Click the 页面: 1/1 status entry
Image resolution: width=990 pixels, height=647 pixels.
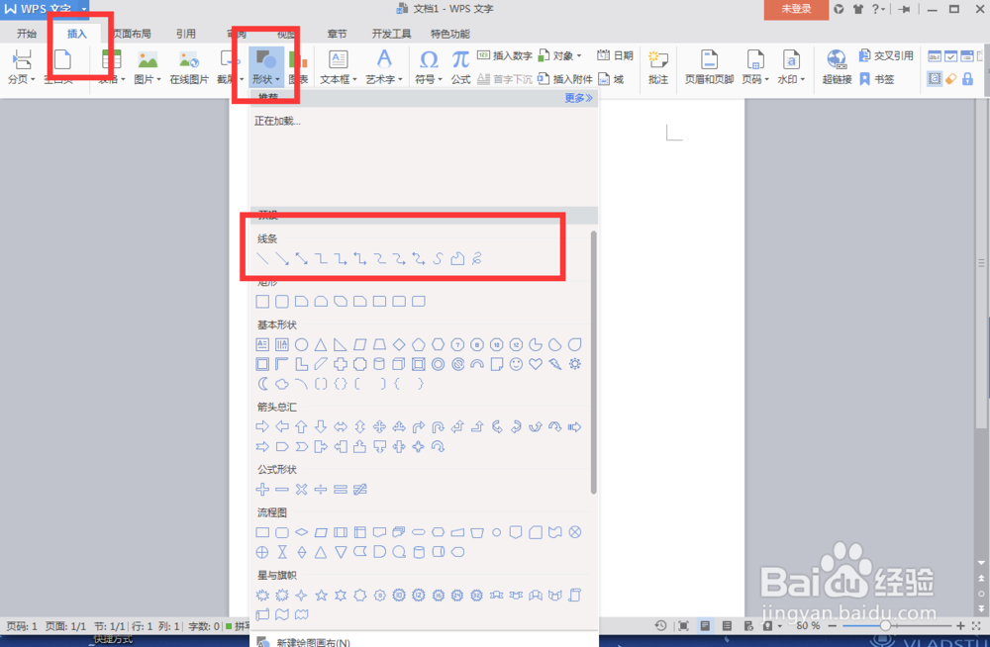[x=65, y=626]
